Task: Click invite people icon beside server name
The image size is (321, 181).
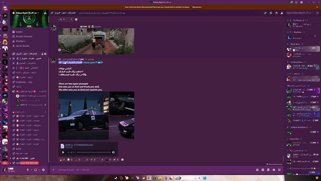Action: (x=45, y=13)
